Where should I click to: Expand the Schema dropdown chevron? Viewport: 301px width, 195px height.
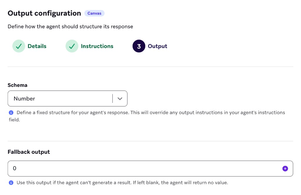click(120, 99)
